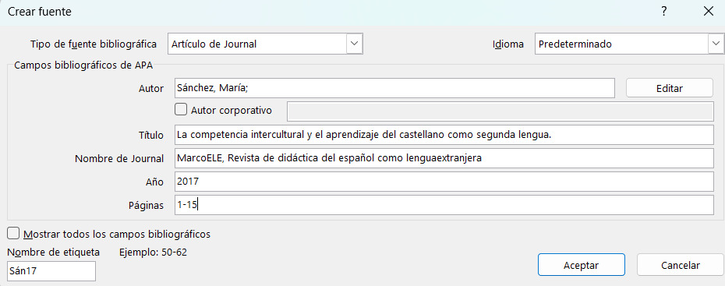Enable the Autor corporativo checkbox
The width and height of the screenshot is (725, 286).
pyautogui.click(x=181, y=110)
